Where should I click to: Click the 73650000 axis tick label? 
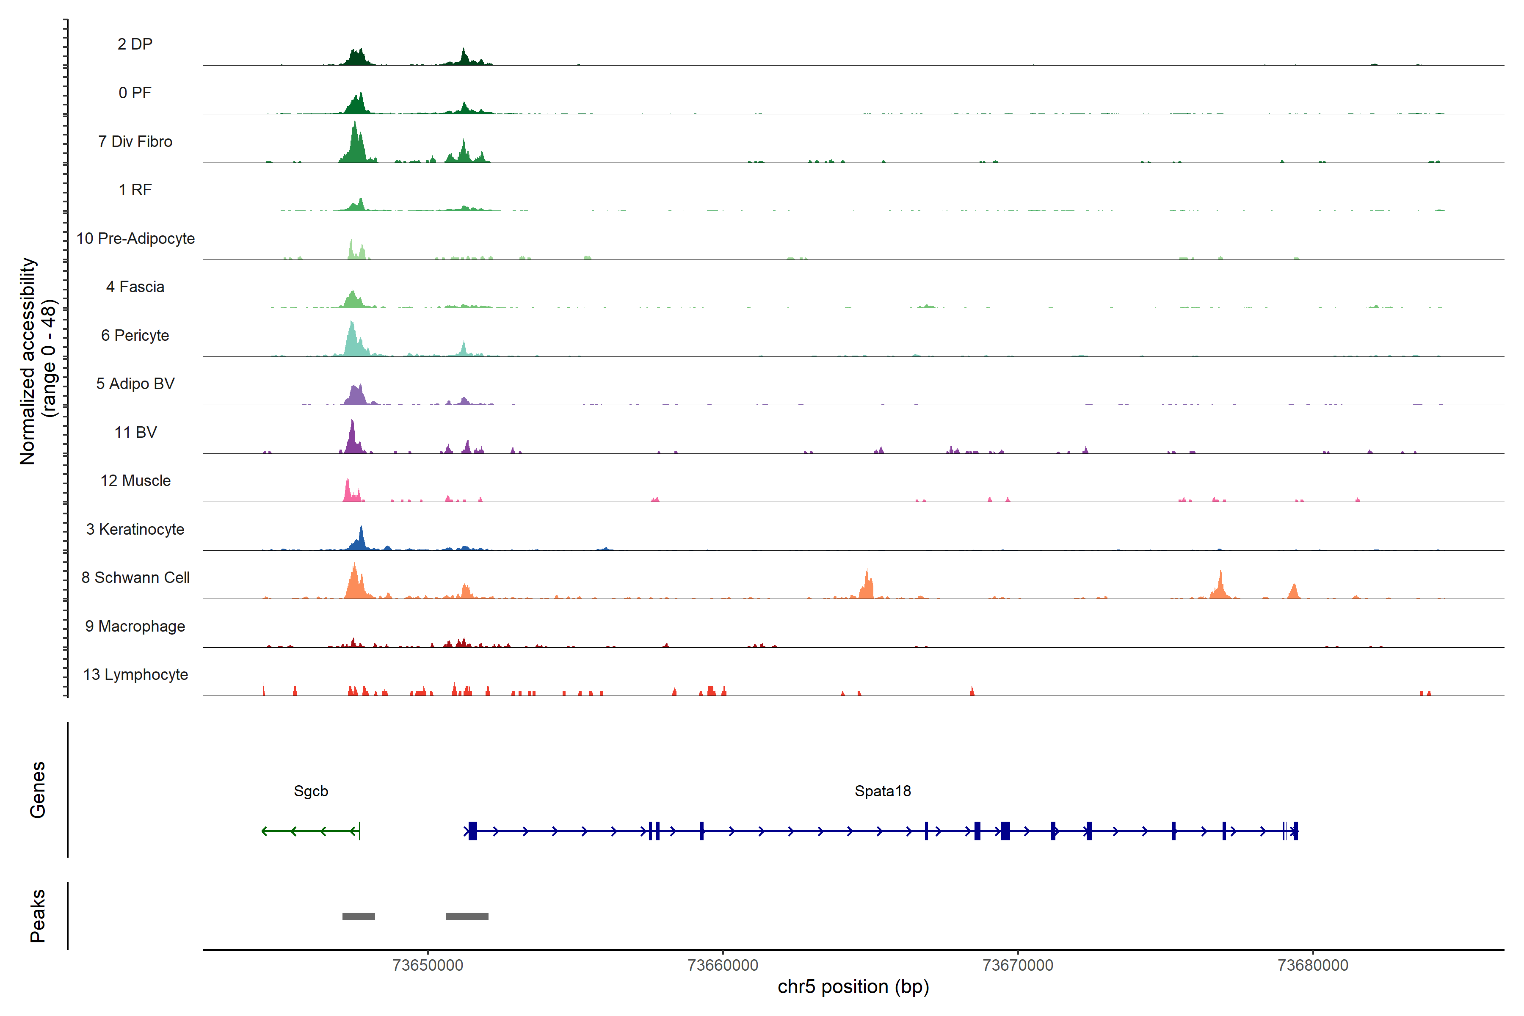[428, 965]
